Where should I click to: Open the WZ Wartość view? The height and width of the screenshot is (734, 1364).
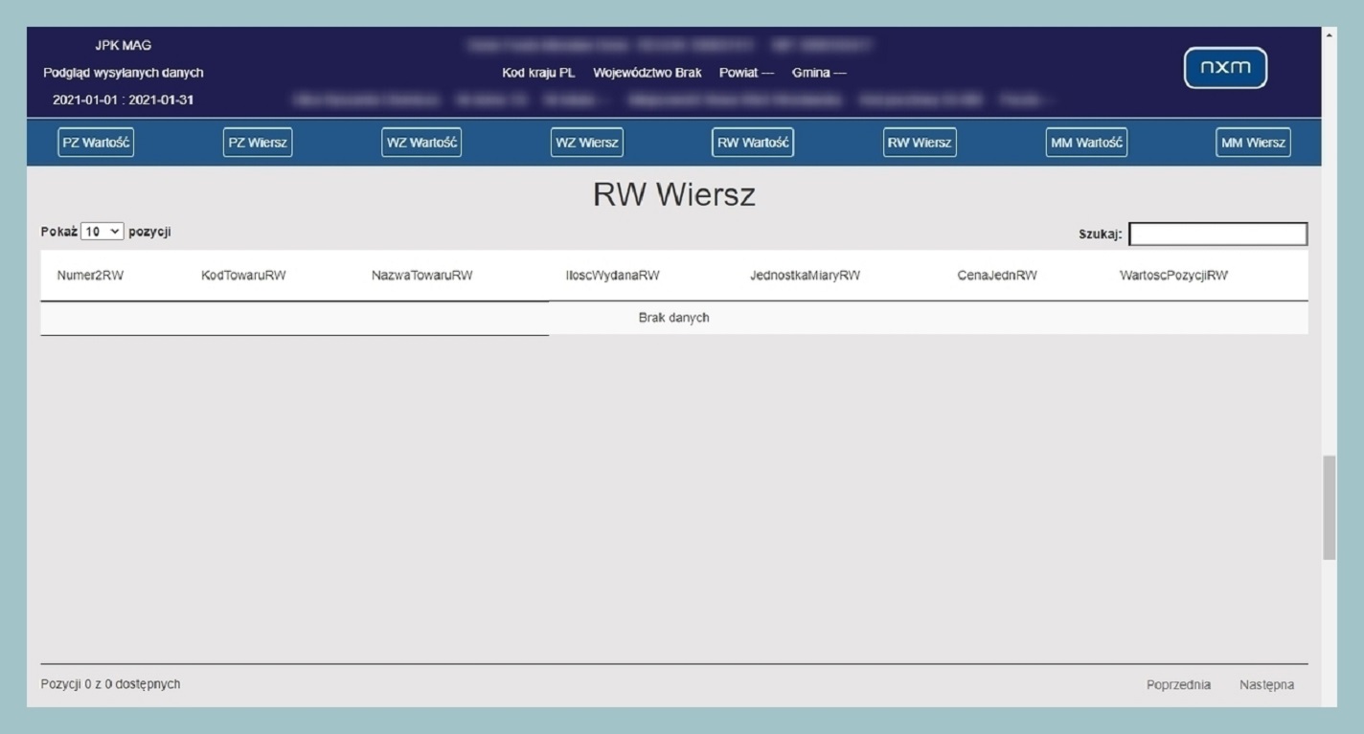click(421, 141)
